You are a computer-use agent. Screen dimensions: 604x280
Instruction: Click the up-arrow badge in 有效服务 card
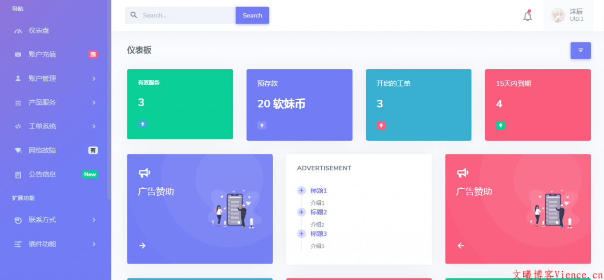click(x=143, y=124)
